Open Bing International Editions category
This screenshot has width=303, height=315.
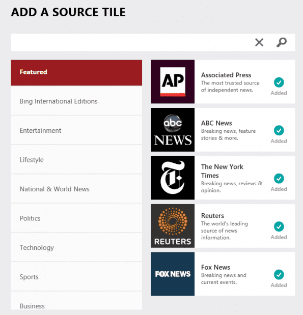[x=76, y=101]
